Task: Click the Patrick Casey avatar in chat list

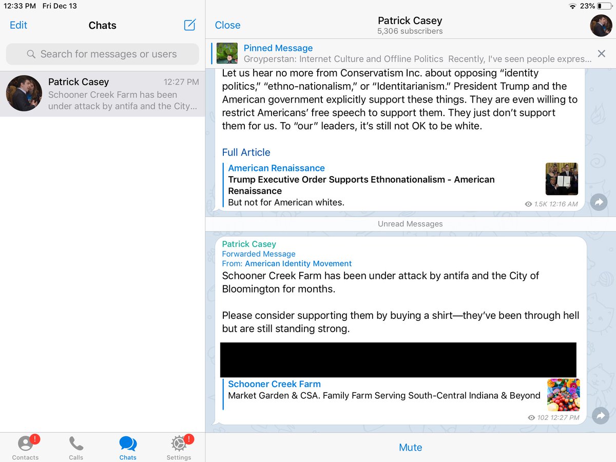Action: (x=24, y=93)
